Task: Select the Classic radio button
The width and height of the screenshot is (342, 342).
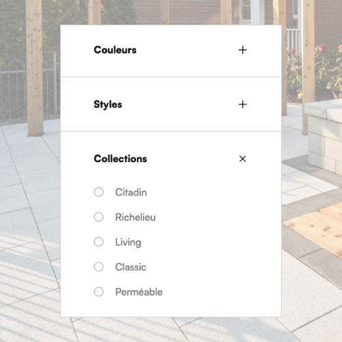Action: click(x=98, y=267)
